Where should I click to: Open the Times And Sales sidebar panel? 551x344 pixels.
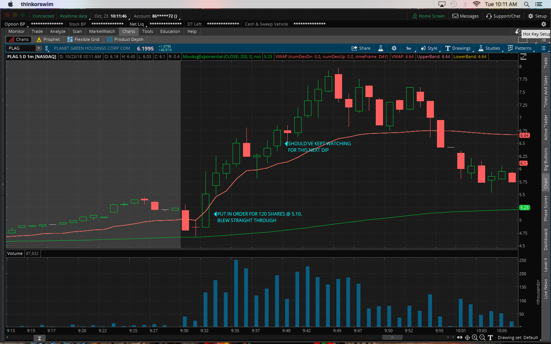pyautogui.click(x=546, y=91)
